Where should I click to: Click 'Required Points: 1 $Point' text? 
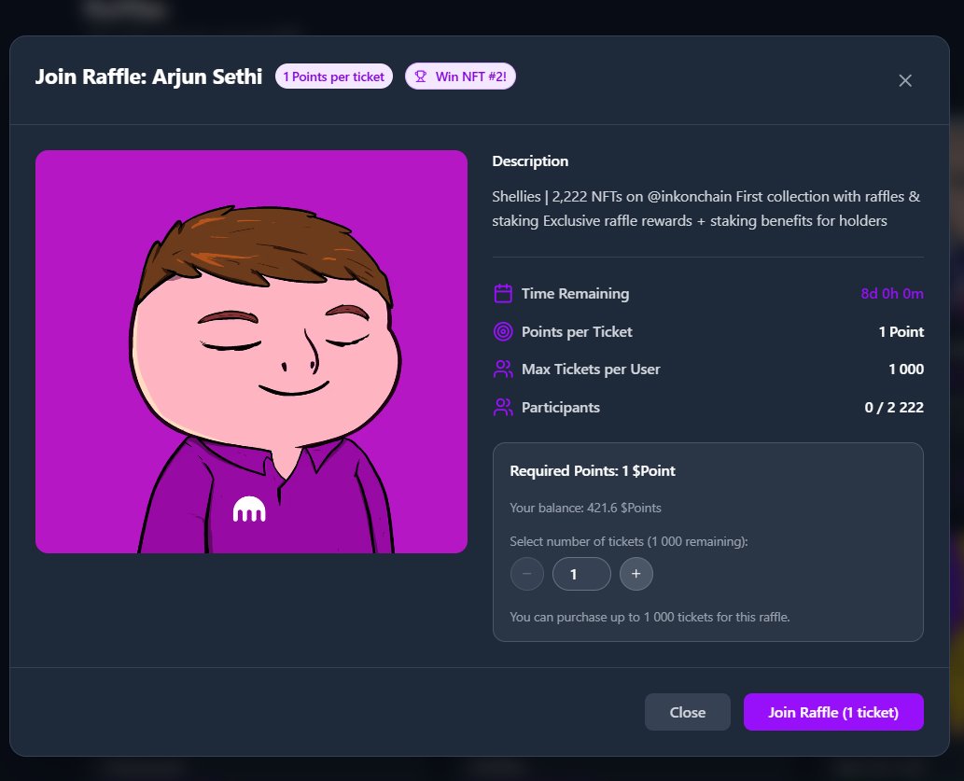(x=592, y=471)
